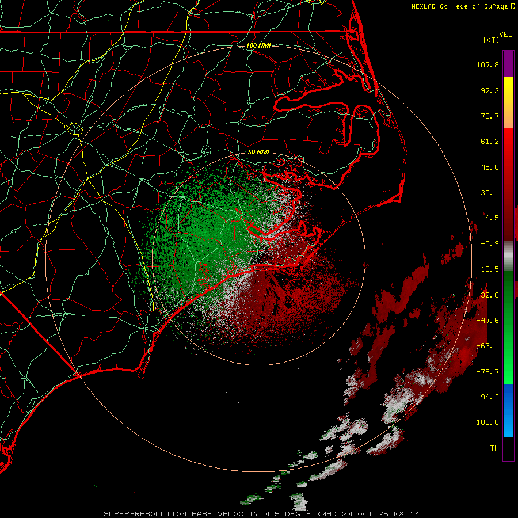The width and height of the screenshot is (518, 518).
Task: Select the -32.0 scale value
Action: coord(487,295)
